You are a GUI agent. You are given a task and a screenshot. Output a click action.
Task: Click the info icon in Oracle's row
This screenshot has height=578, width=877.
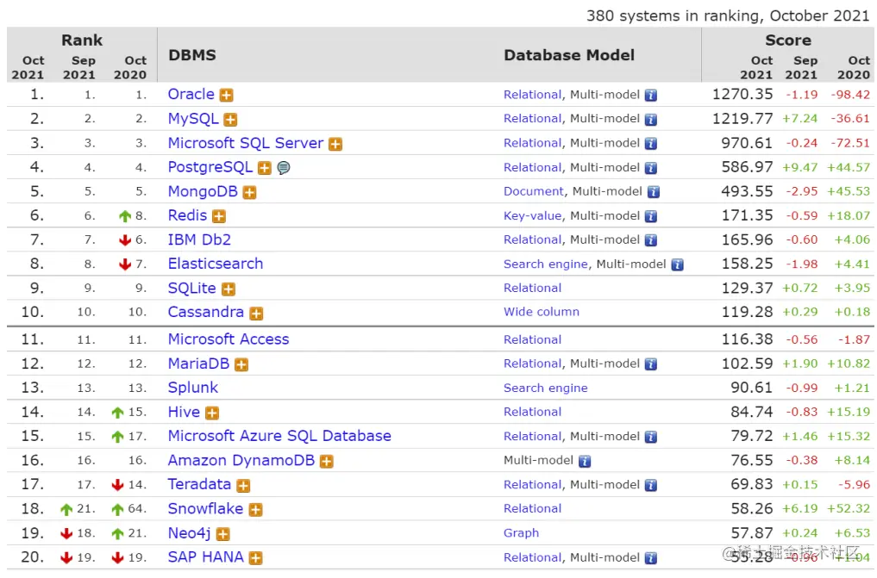tap(650, 95)
